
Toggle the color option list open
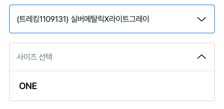pos(201,19)
